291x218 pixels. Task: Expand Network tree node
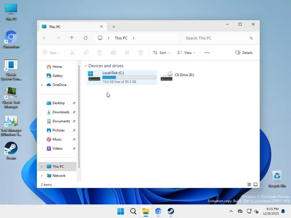point(41,176)
